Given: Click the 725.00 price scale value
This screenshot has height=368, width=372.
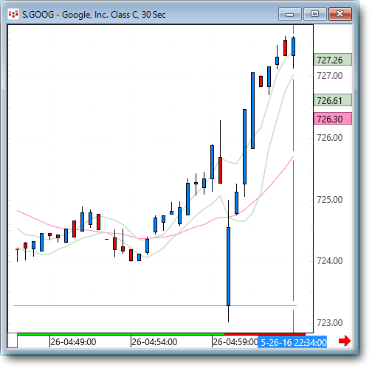Looking at the screenshot, I should [329, 199].
